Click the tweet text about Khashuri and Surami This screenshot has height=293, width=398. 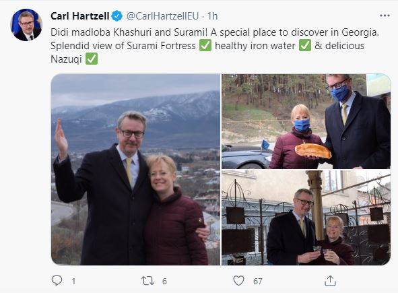pyautogui.click(x=215, y=46)
